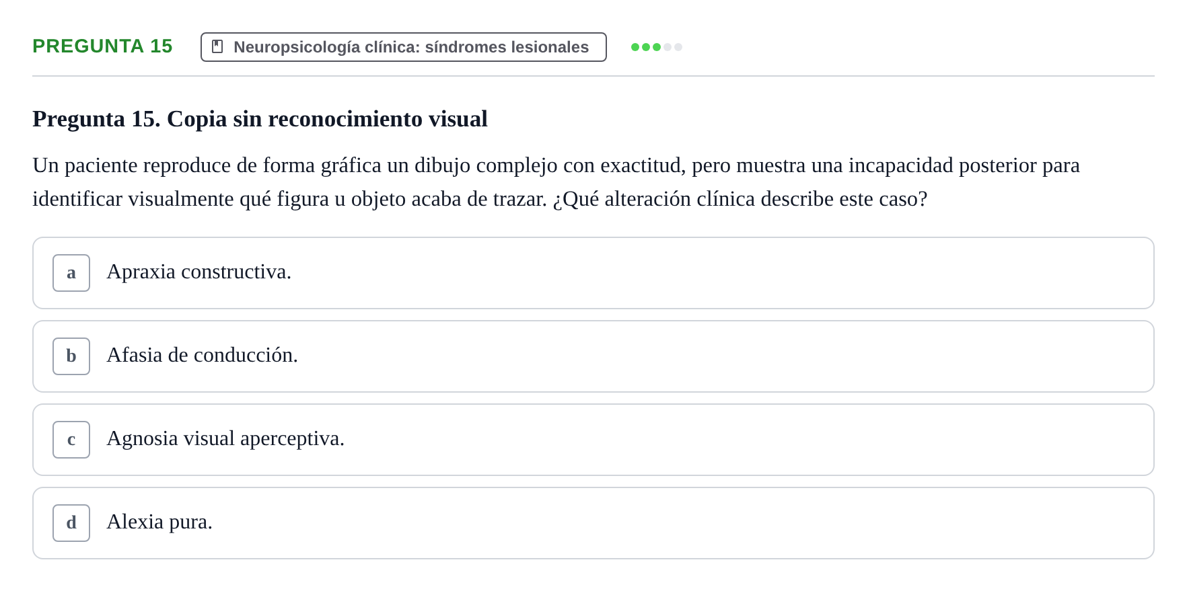The image size is (1187, 593).
Task: Click the 'PREGUNTA 15' header label
Action: 102,46
